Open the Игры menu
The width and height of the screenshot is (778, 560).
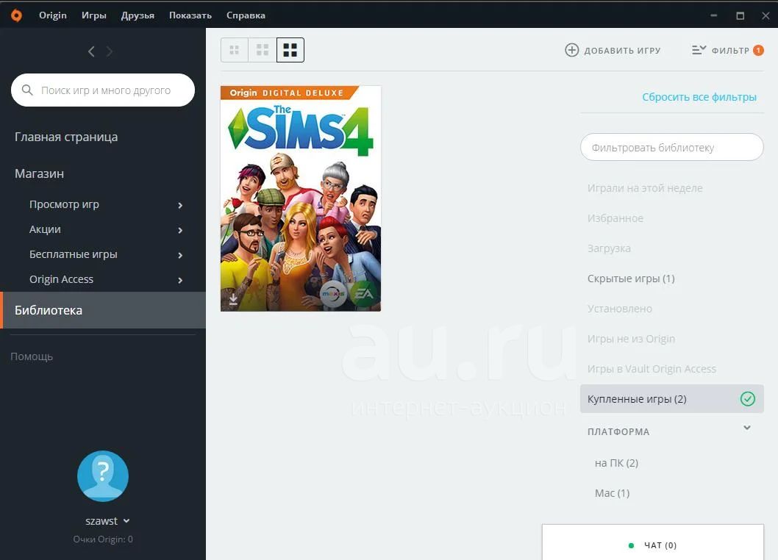tap(94, 15)
